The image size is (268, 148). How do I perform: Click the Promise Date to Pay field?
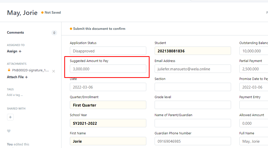click(x=254, y=87)
